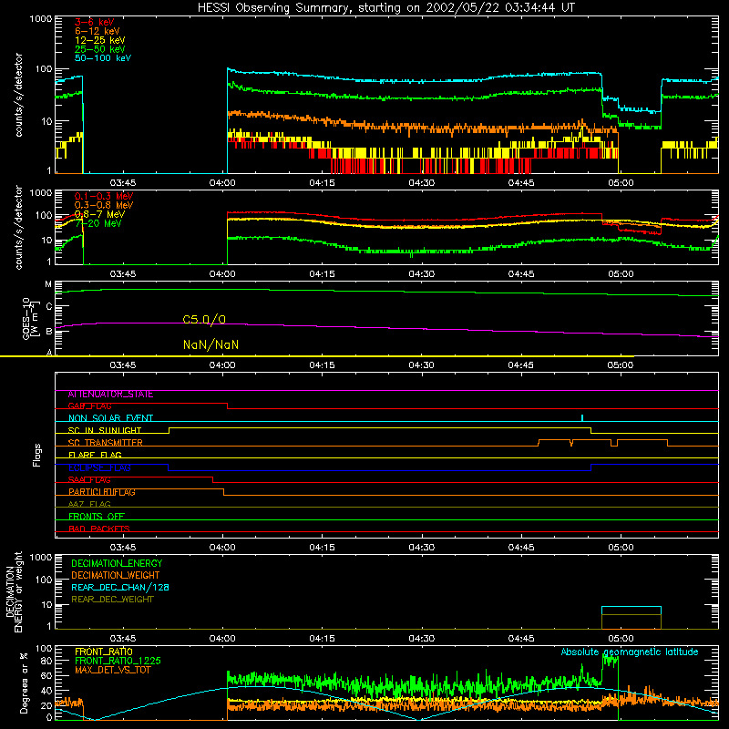Click the NON_SOLAR_EVENT flag label
The width and height of the screenshot is (729, 729).
coord(110,418)
